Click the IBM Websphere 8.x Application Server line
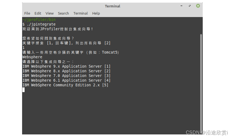The width and height of the screenshot is (232, 138). pos(67,71)
